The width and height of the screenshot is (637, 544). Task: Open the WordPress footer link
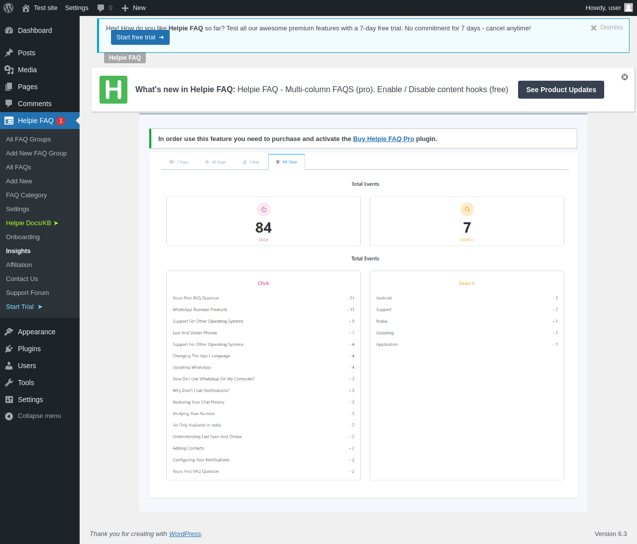185,534
